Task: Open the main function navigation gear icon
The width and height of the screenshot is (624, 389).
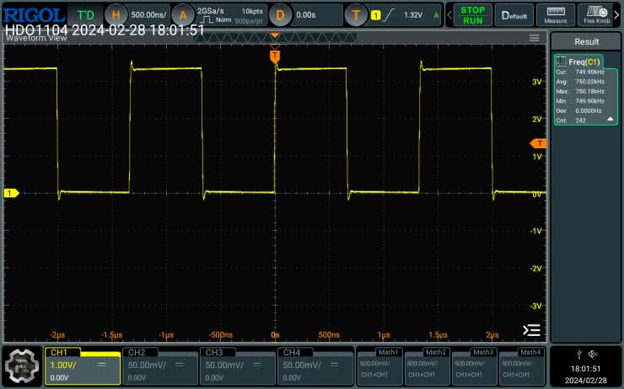Action: (20, 365)
